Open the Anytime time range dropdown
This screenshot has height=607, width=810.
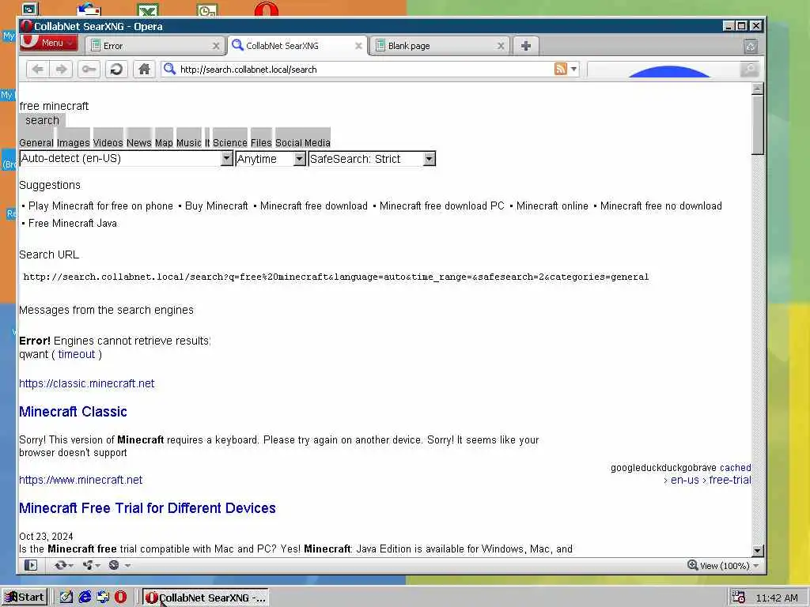coord(271,159)
